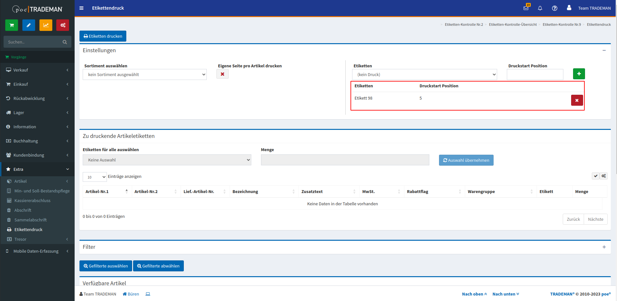Open the mail inbox with badge

pos(526,8)
